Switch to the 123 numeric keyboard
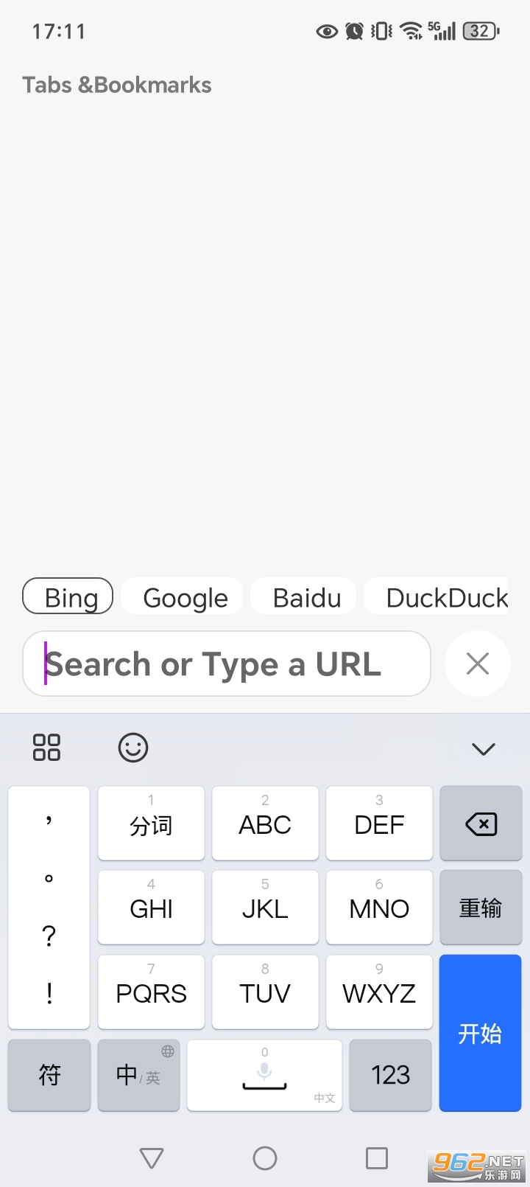This screenshot has height=1187, width=530. tap(390, 1075)
